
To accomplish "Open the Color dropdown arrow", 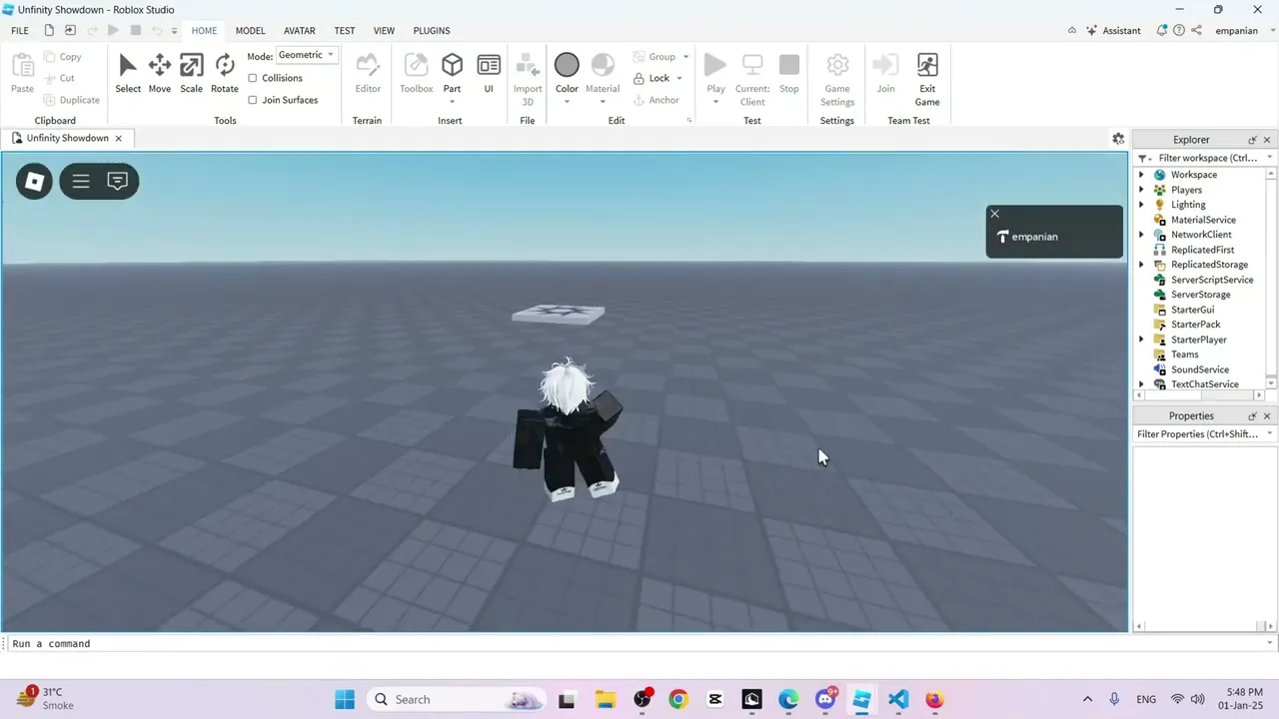I will (567, 102).
